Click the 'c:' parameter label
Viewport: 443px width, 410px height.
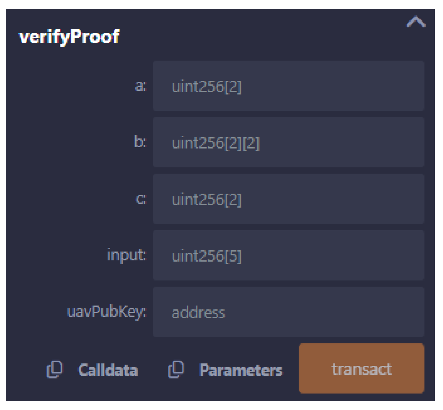141,199
